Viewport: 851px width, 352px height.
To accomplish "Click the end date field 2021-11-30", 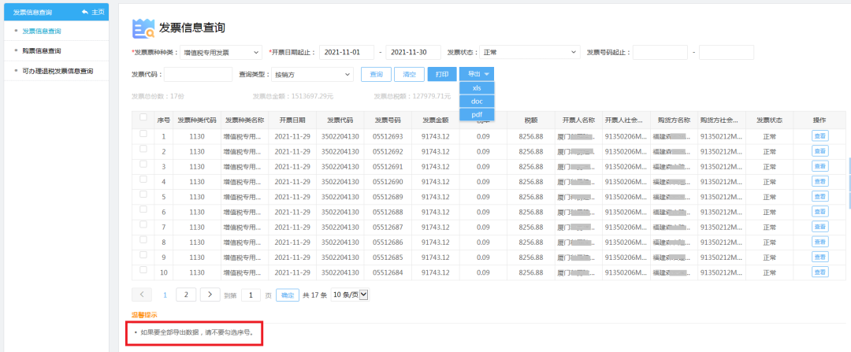I will (x=414, y=53).
